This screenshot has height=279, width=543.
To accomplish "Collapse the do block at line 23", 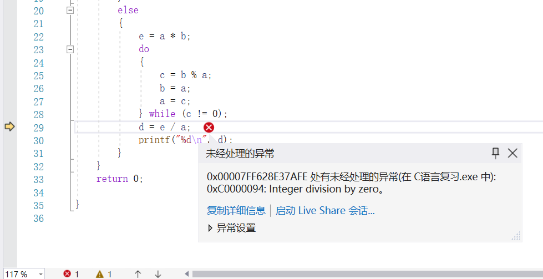I will [70, 50].
